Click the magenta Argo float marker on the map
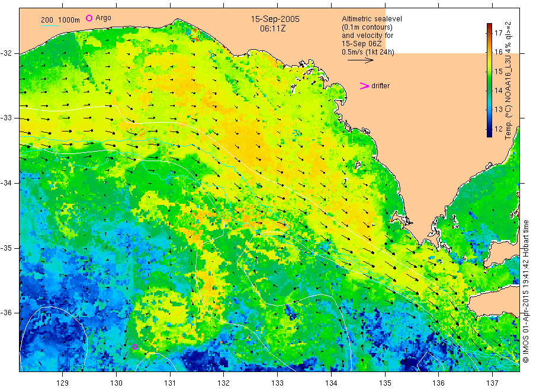 [x=134, y=347]
